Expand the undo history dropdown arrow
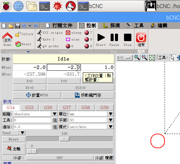 click(30, 26)
